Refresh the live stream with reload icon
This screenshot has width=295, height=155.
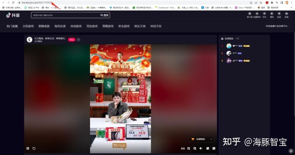pos(34,148)
